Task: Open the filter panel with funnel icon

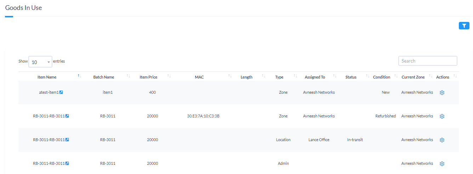Action: click(x=464, y=26)
